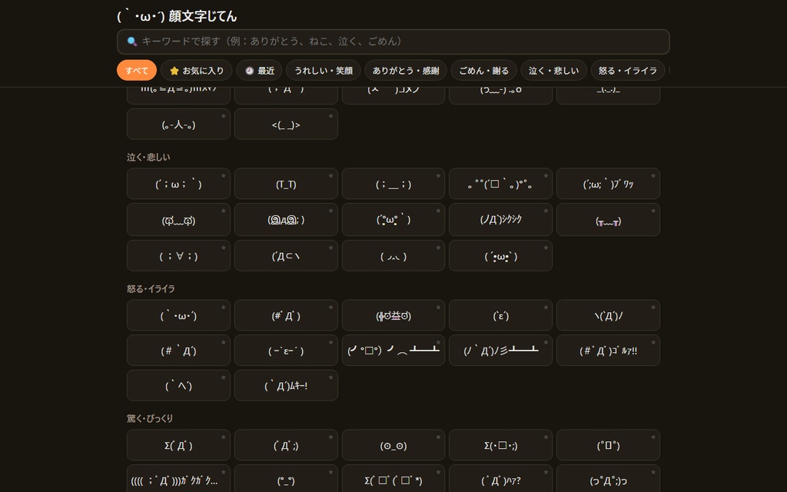Jump to 泣く・悲しい category chip
Screen dimensions: 787x492
553,70
